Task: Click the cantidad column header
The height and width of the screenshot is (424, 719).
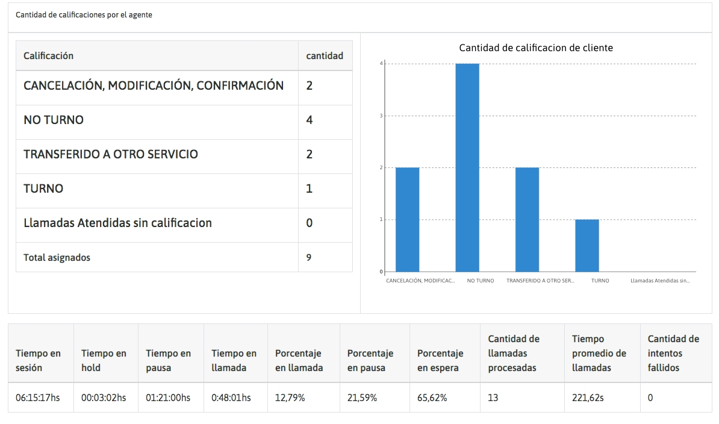Action: [x=325, y=56]
